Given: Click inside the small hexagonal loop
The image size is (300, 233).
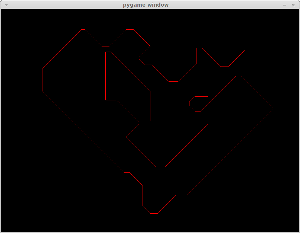Looking at the screenshot, I should coord(198,103).
